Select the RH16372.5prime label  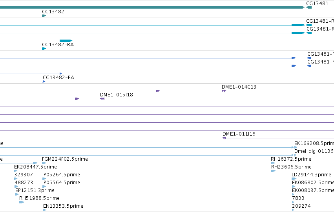click(x=291, y=159)
